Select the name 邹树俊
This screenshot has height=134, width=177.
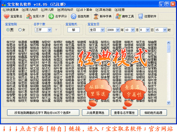70,101
